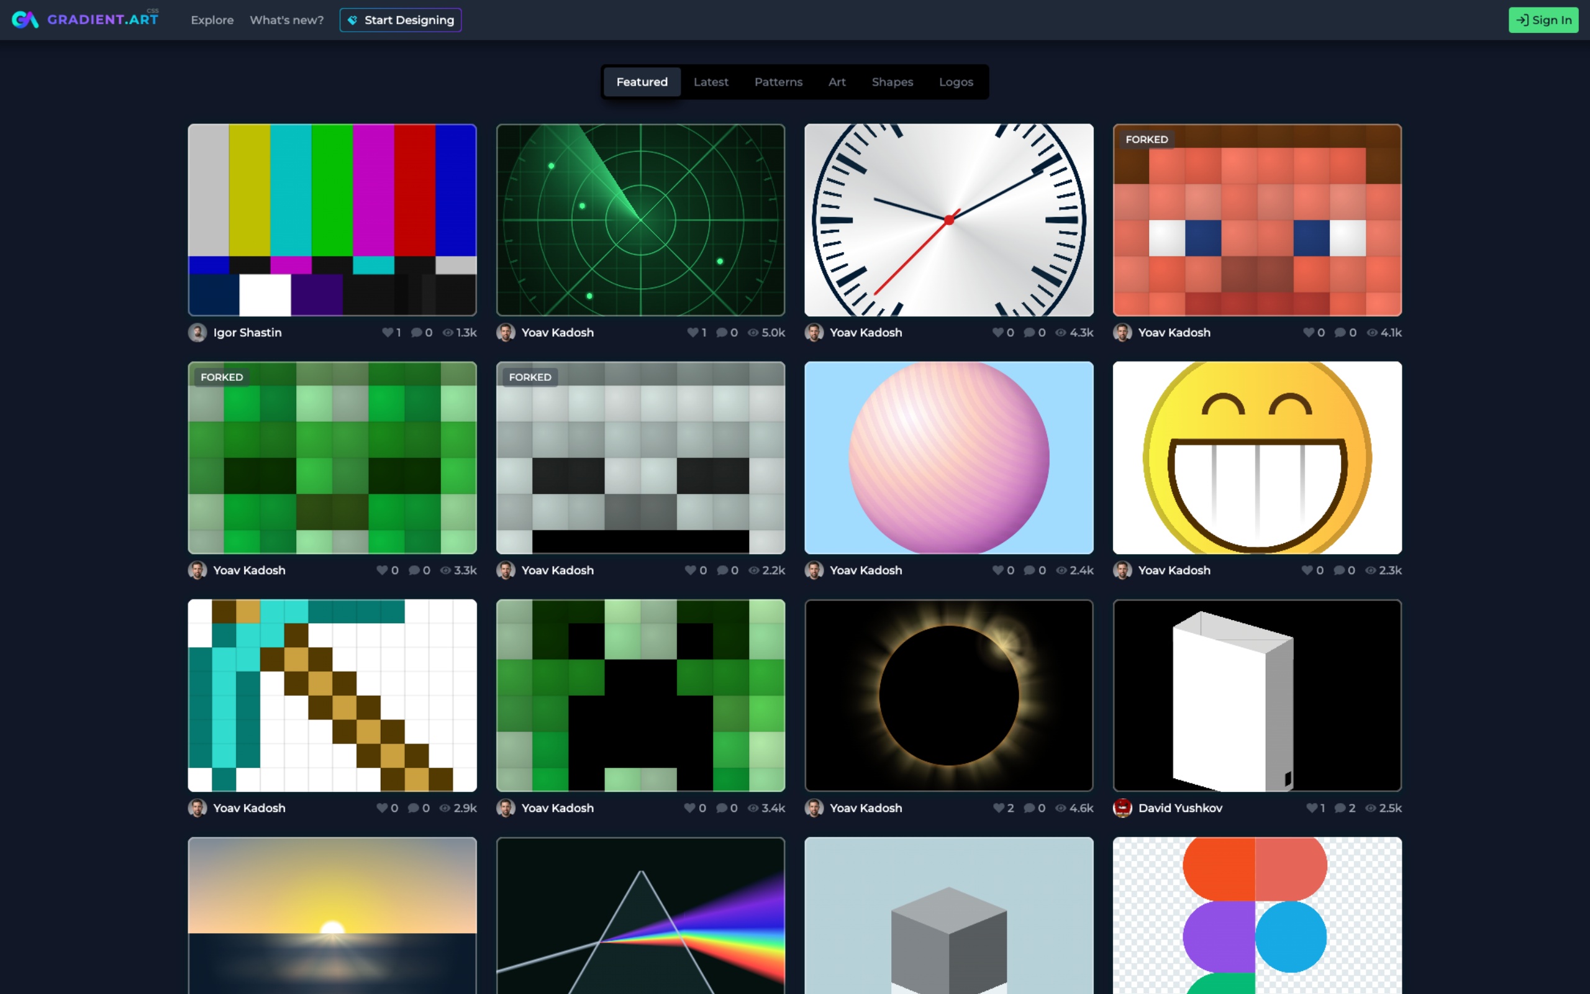The image size is (1590, 994).
Task: Like the color bars card by Igor Shastin
Action: coord(387,332)
